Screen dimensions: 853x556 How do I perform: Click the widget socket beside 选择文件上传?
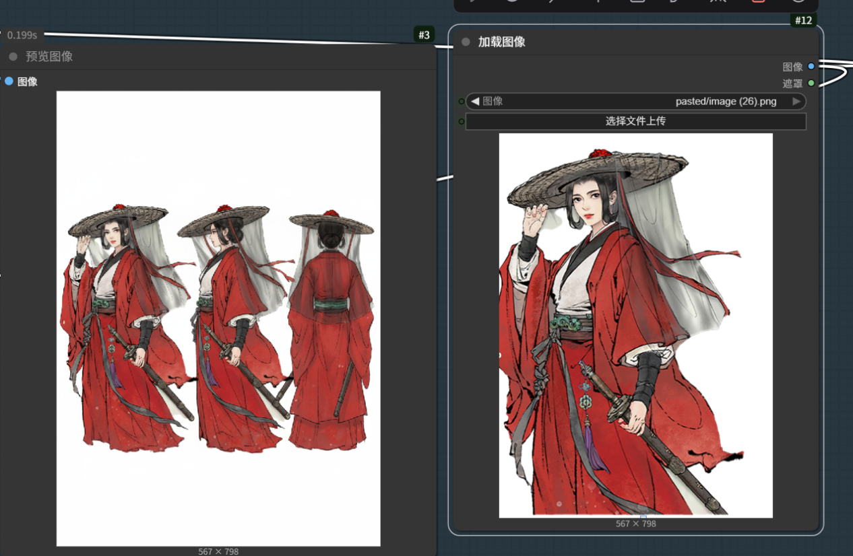point(462,122)
